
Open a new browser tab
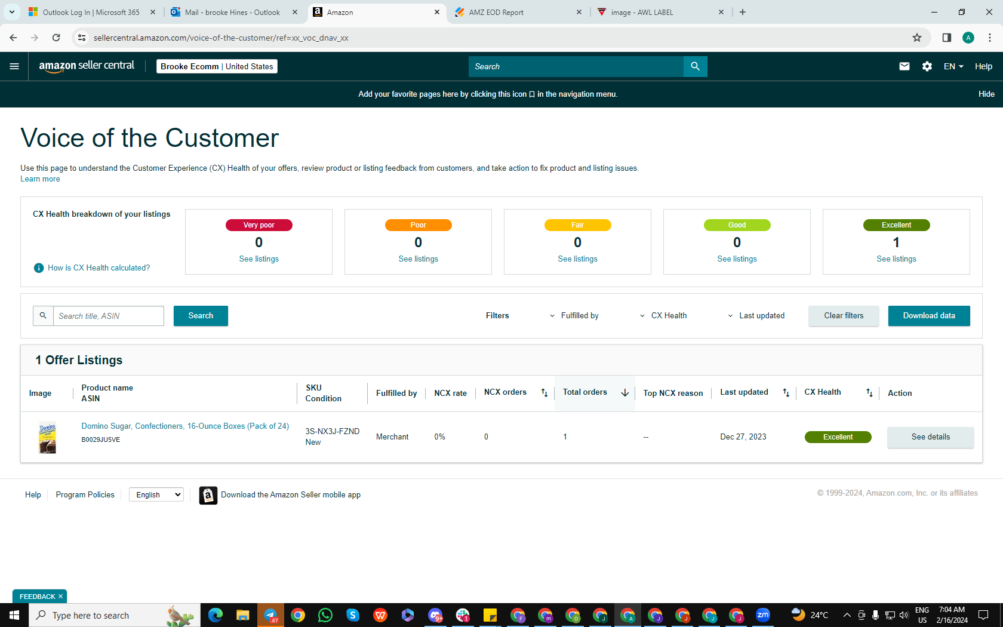(x=743, y=12)
